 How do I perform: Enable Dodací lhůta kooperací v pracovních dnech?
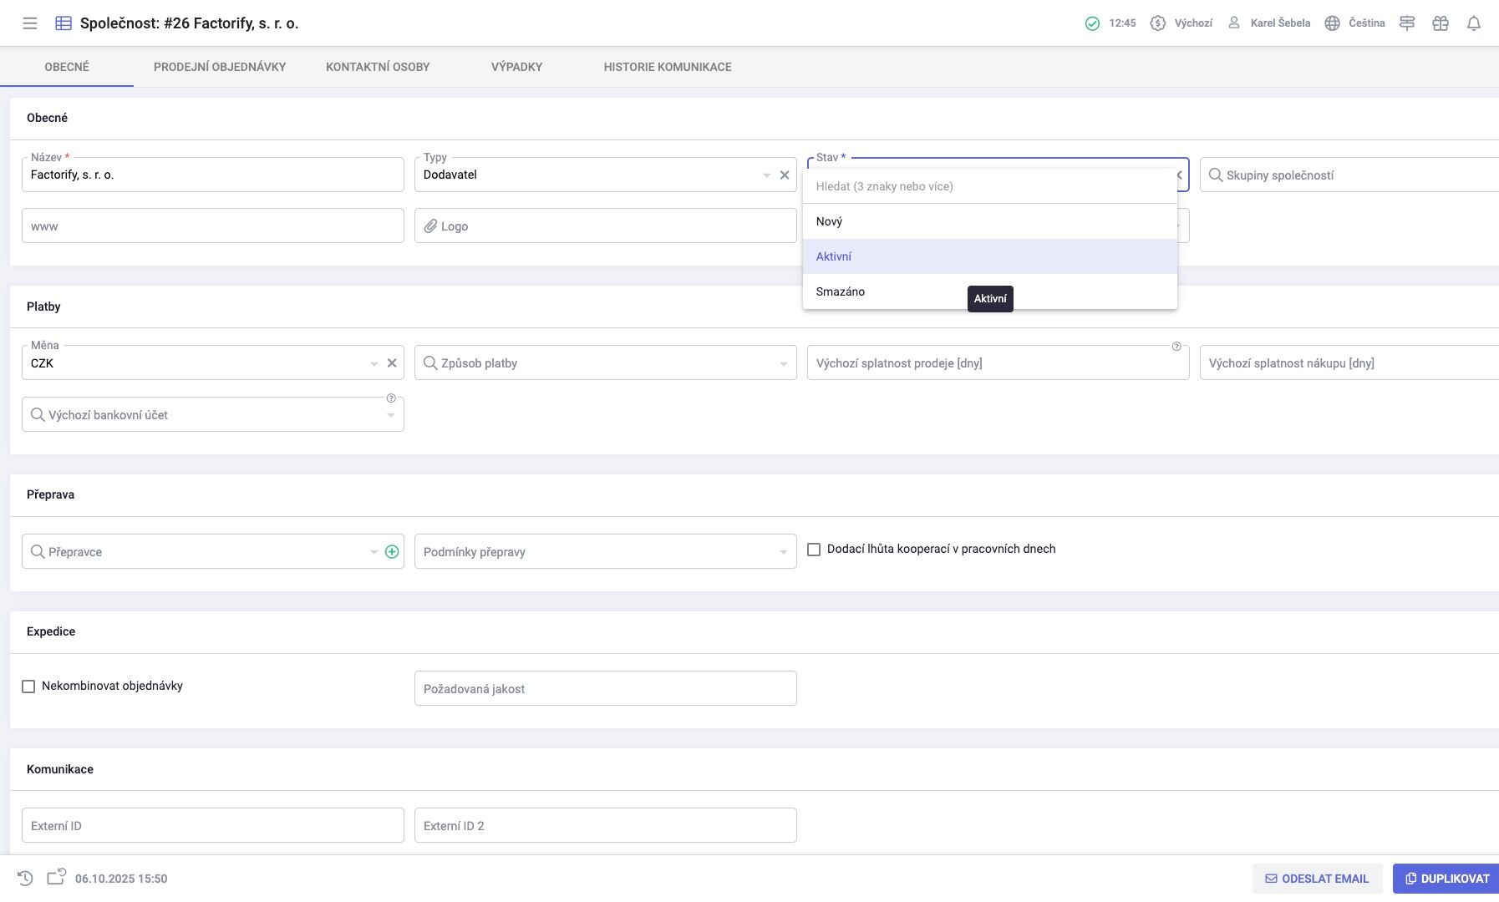tap(814, 550)
